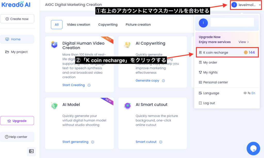Click the Personal center ID card icon
Screen dimensions: 264x158
coord(200,82)
